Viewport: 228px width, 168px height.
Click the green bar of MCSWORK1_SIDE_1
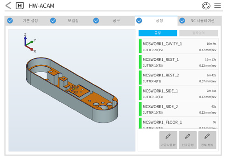(140, 93)
